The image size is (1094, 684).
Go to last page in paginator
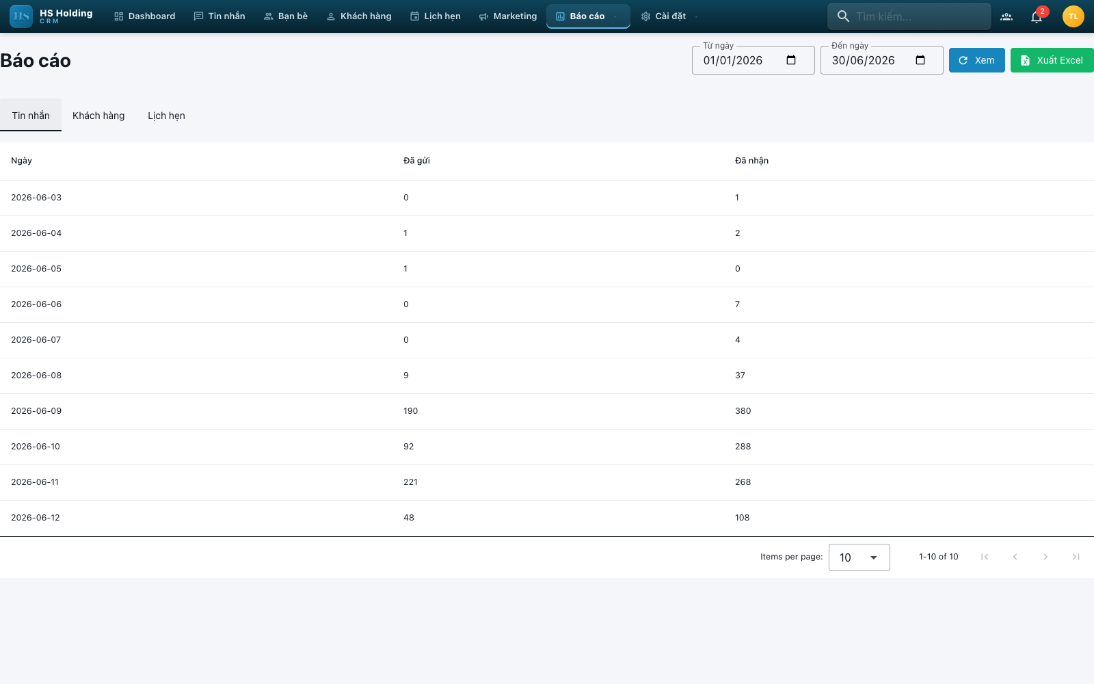coord(1076,557)
